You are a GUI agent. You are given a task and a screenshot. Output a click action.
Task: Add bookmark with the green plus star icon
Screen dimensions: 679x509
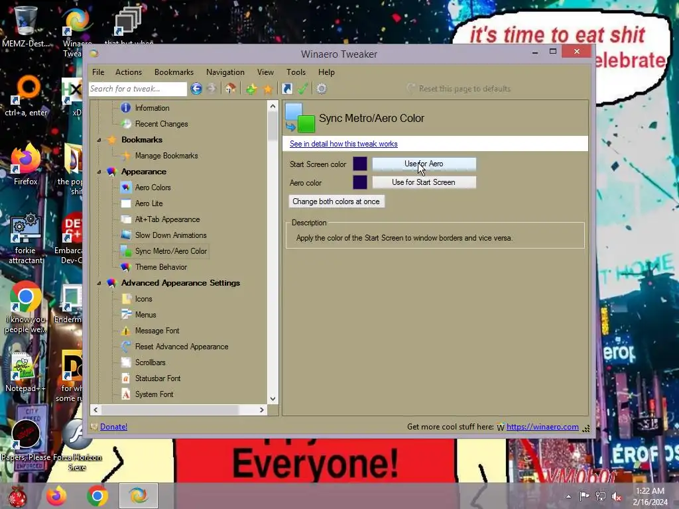251,89
